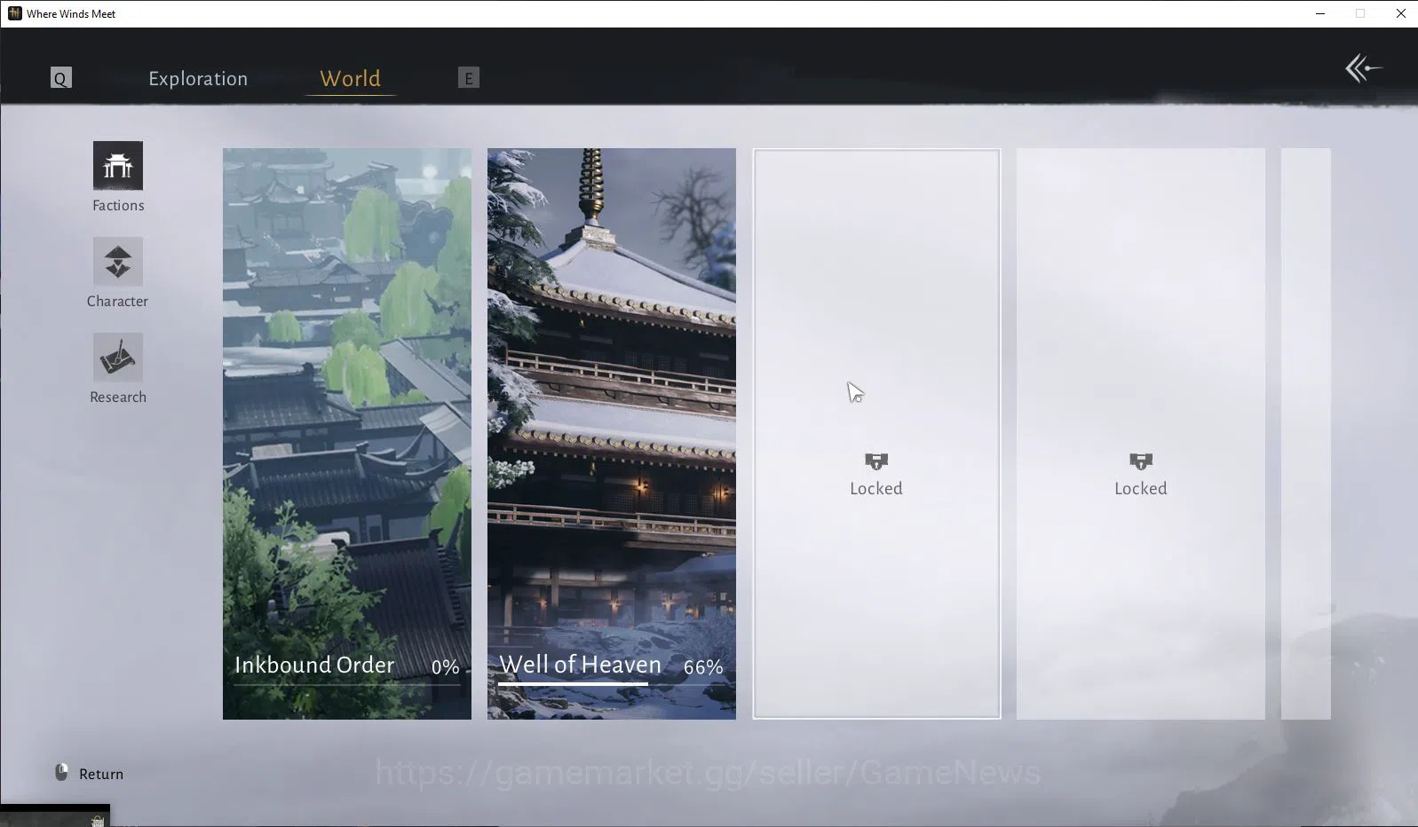Open the Well of Heaven faction card
Viewport: 1418px width, 827px height.
point(612,434)
